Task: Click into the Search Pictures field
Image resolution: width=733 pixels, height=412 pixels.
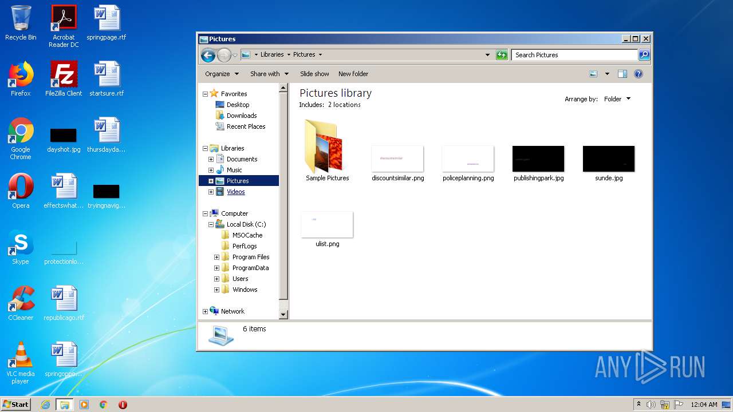Action: tap(574, 55)
